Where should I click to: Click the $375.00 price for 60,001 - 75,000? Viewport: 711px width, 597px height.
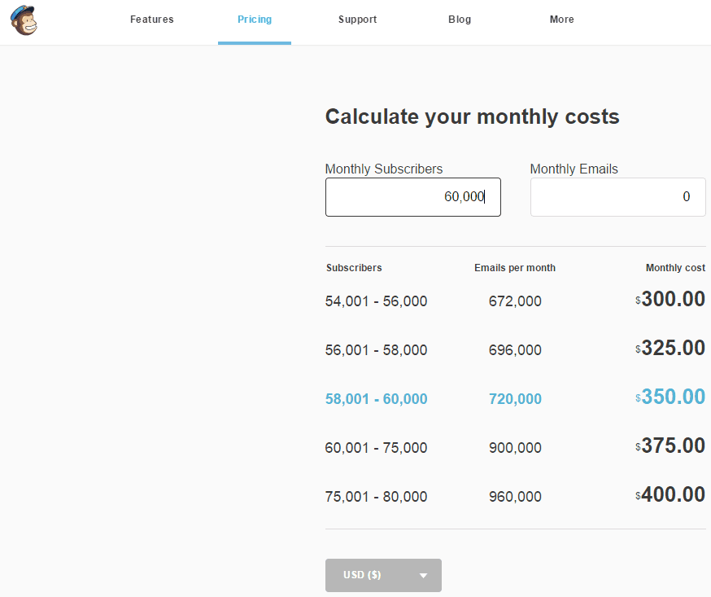673,446
